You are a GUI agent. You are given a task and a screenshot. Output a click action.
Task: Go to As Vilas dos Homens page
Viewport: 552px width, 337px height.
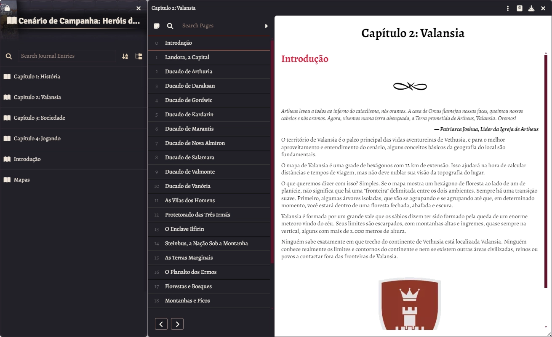coord(209,201)
